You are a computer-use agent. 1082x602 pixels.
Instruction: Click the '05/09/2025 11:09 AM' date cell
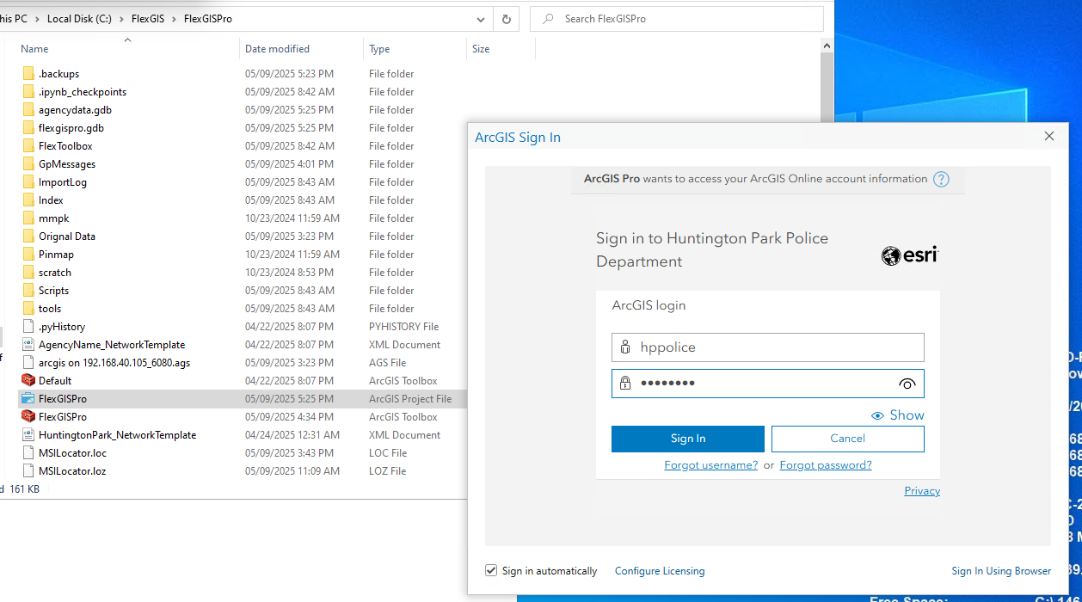[292, 471]
